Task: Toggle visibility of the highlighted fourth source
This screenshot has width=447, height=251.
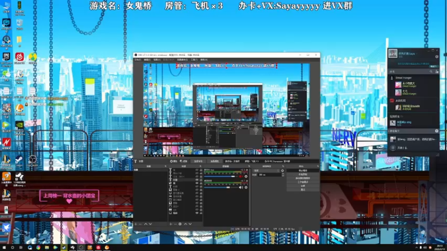Action: tap(197, 180)
